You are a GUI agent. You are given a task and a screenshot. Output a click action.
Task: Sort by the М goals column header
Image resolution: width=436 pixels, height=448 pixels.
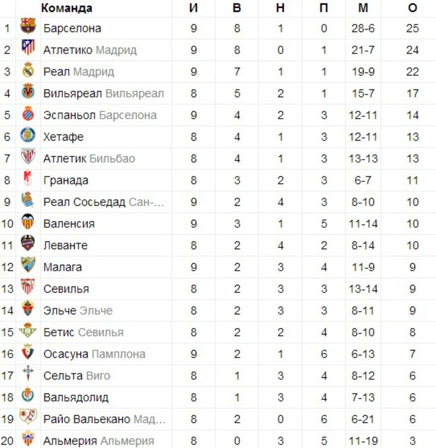point(363,8)
